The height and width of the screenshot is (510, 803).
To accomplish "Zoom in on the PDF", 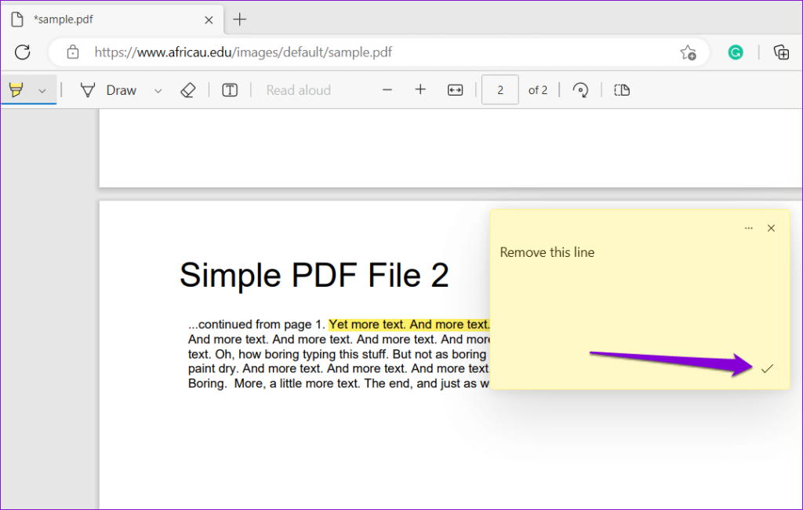I will point(420,89).
